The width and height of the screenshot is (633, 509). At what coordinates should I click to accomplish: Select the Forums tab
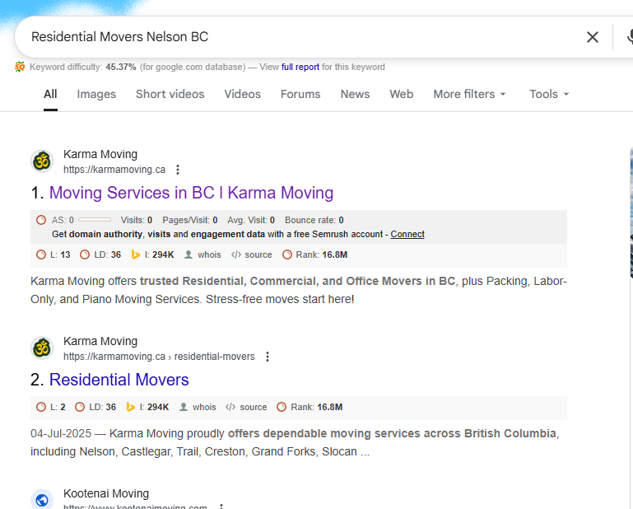point(300,94)
